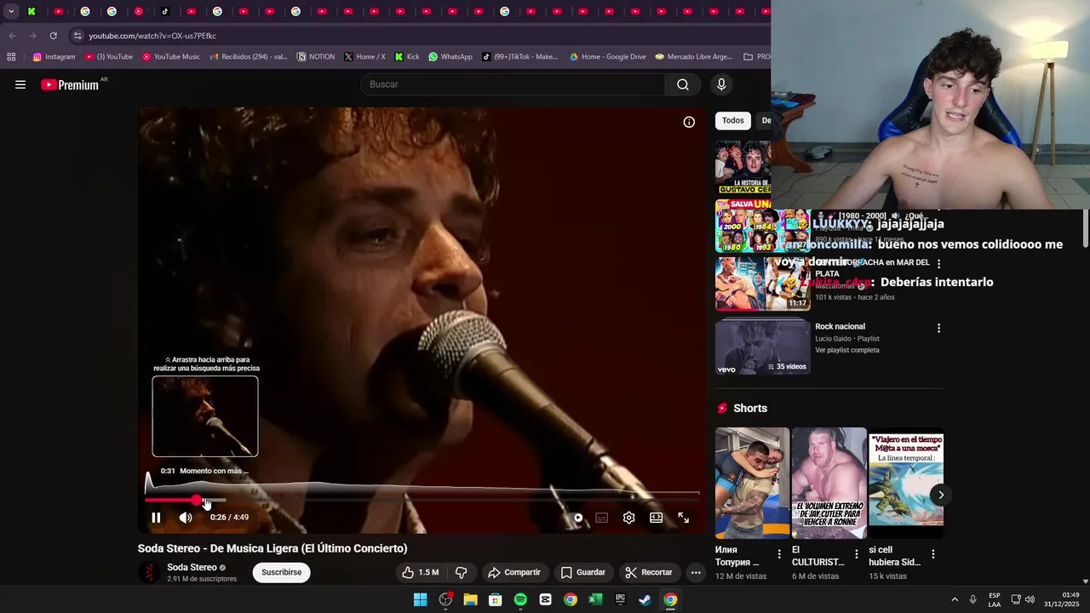Open YouTube Music bookmark

(x=171, y=57)
